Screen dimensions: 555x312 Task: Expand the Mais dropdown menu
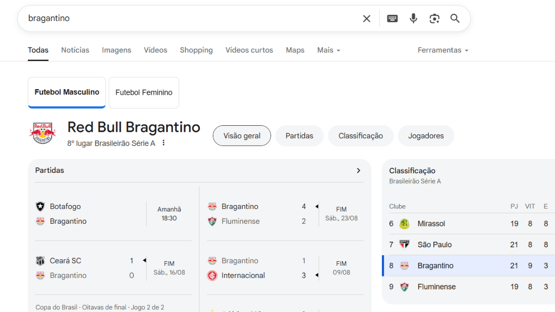click(x=328, y=50)
